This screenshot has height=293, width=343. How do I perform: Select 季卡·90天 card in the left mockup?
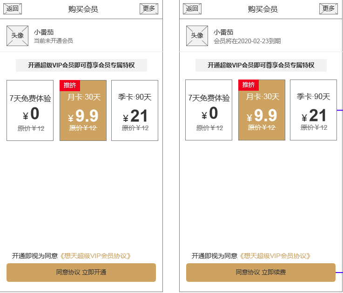135,110
